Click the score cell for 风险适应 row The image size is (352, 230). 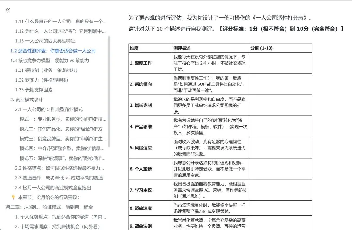(x=280, y=148)
